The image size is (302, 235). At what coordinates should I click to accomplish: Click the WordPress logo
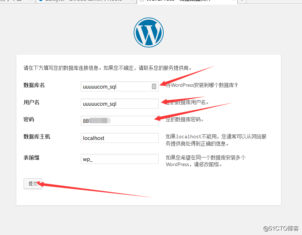click(149, 32)
